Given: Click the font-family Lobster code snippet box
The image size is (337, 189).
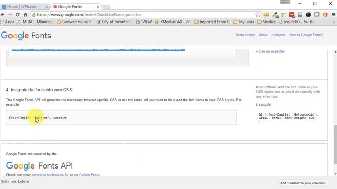Looking at the screenshot, I should [x=122, y=118].
